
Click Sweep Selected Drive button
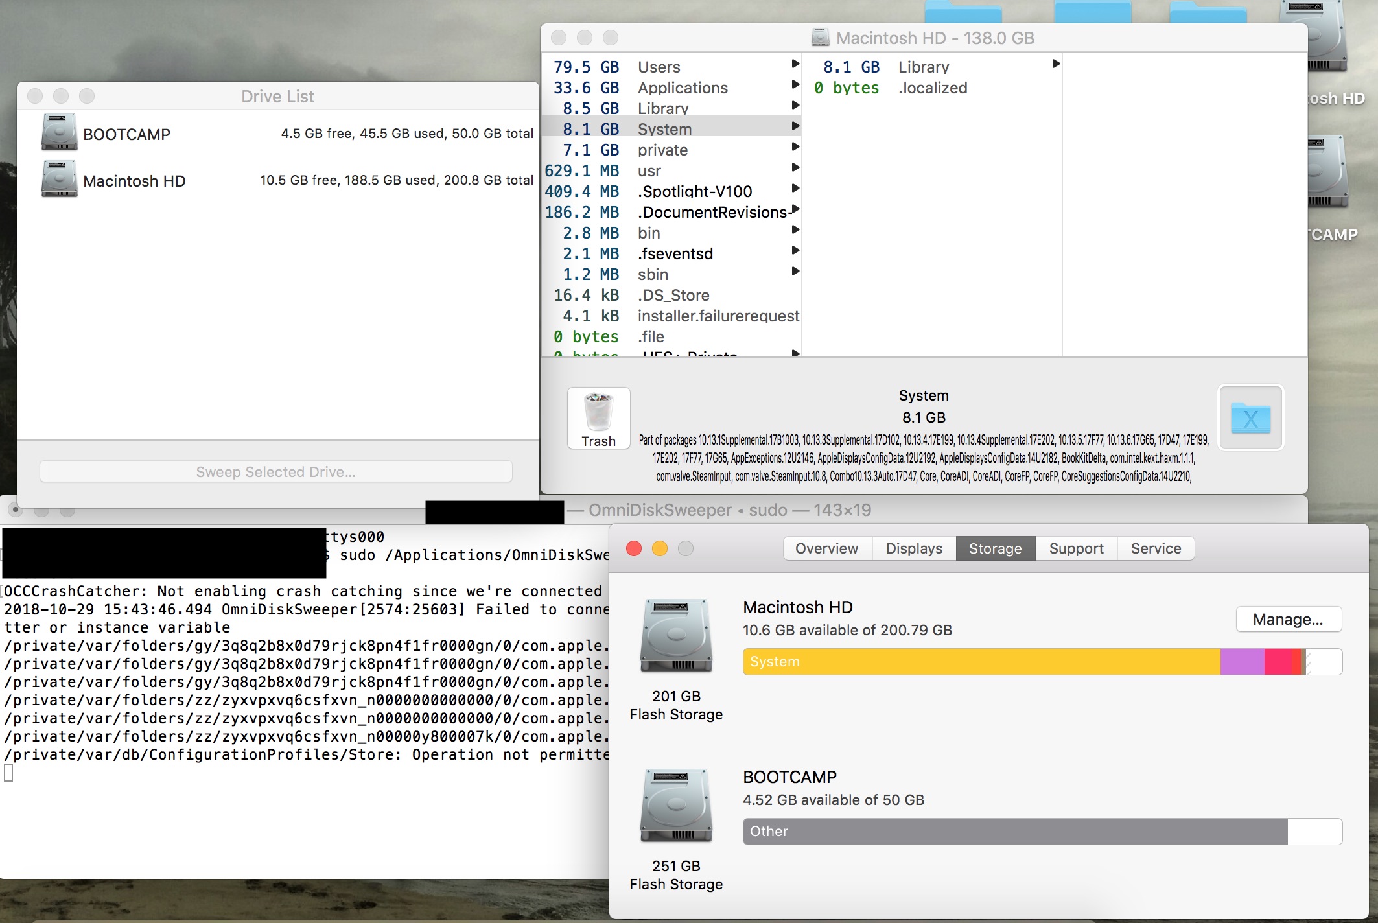point(276,472)
